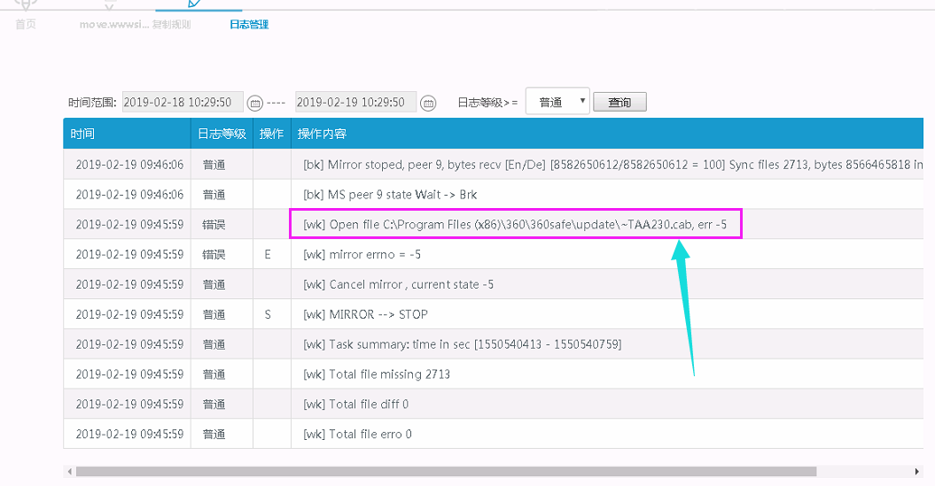Click the 日志管理 pen icon
This screenshot has height=486, width=935.
pos(198,4)
